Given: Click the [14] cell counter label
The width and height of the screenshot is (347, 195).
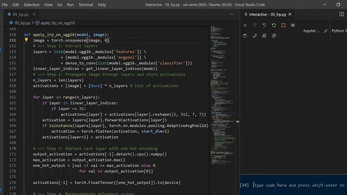Looking at the screenshot, I should point(245,185).
